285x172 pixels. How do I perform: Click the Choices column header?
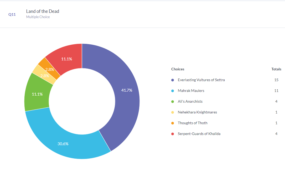point(178,69)
